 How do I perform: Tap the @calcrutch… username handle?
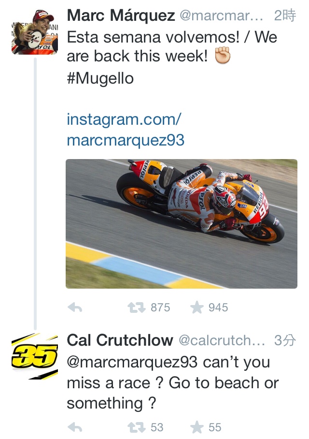pos(222,340)
